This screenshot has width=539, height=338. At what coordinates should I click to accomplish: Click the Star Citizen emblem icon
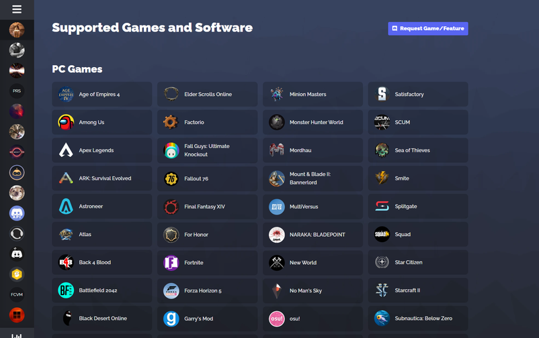382,262
